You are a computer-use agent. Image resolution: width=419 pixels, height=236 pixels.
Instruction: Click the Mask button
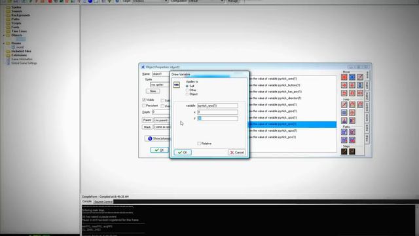(x=147, y=127)
